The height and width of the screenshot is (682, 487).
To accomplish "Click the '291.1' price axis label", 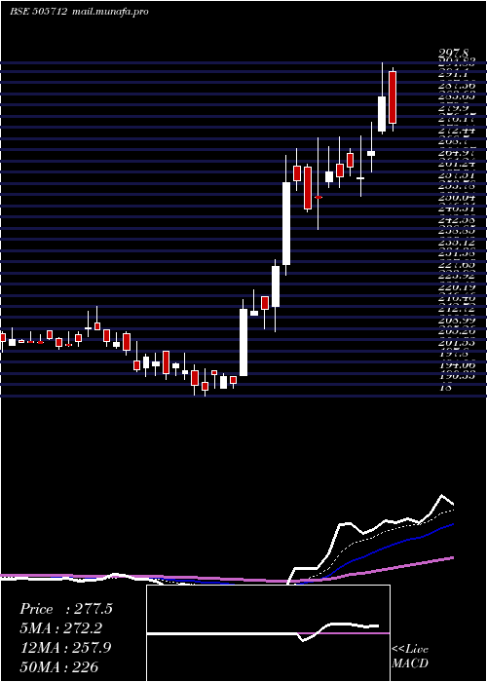I will tap(454, 75).
